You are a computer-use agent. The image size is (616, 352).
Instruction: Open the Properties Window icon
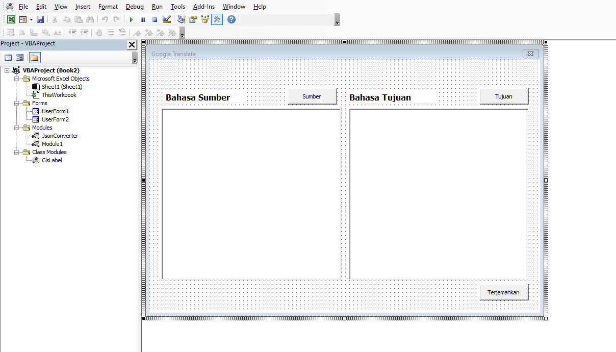click(x=193, y=19)
